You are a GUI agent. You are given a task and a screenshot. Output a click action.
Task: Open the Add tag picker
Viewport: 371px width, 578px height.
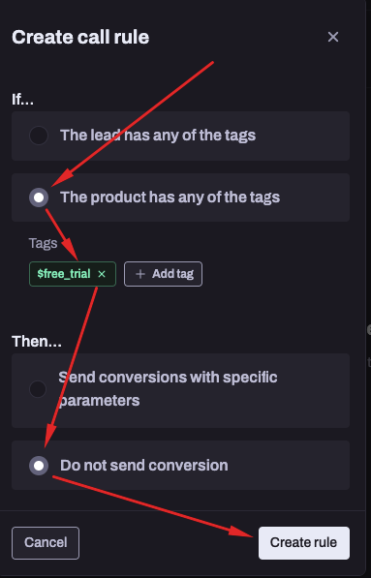[163, 274]
